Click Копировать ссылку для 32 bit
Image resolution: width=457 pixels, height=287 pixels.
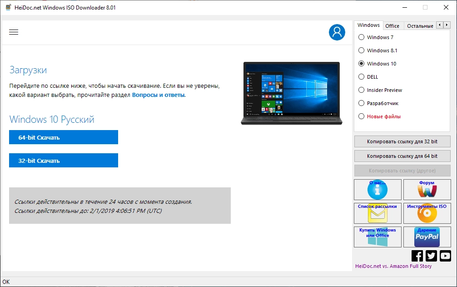pos(402,141)
